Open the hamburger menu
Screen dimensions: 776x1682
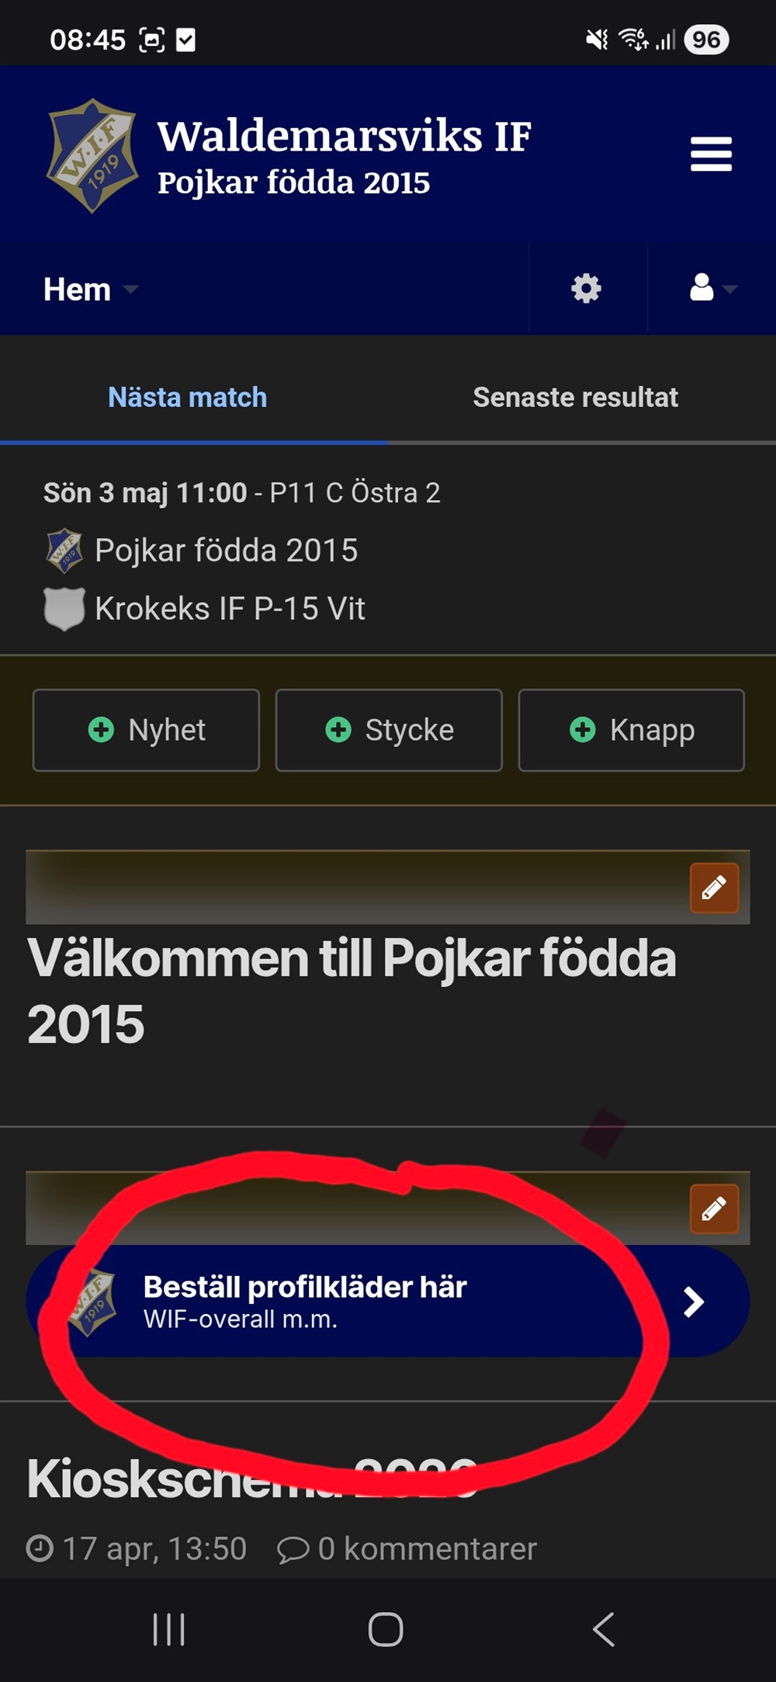point(711,154)
